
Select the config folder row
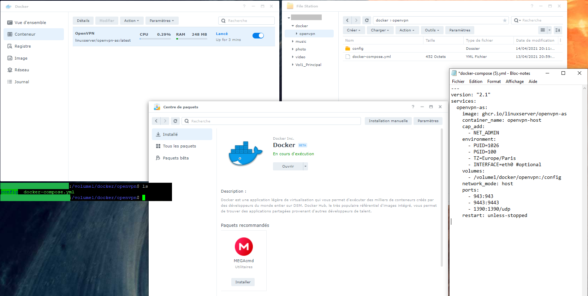pyautogui.click(x=453, y=49)
